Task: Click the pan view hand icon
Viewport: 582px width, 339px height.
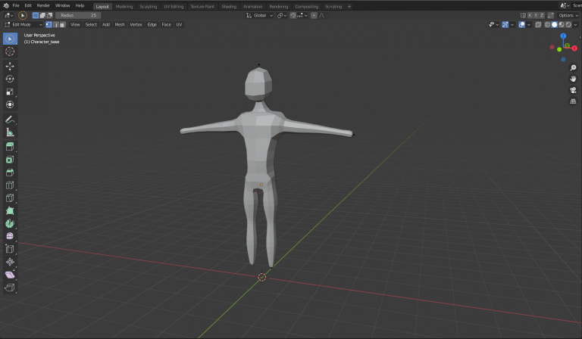Action: click(573, 79)
